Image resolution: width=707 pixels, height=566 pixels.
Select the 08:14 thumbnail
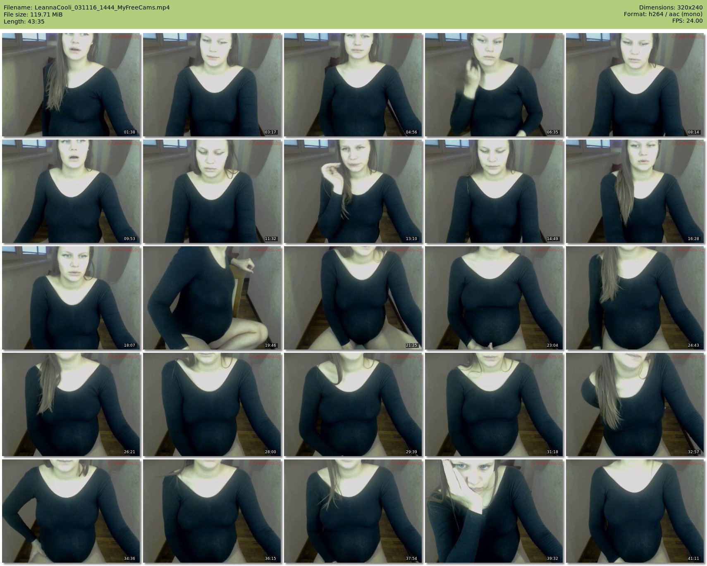(635, 85)
